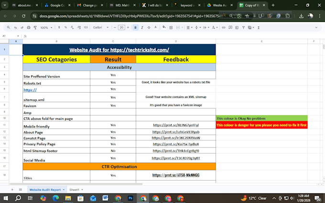Format as currency with the dollar icon
325x203 pixels.
pos(59,27)
